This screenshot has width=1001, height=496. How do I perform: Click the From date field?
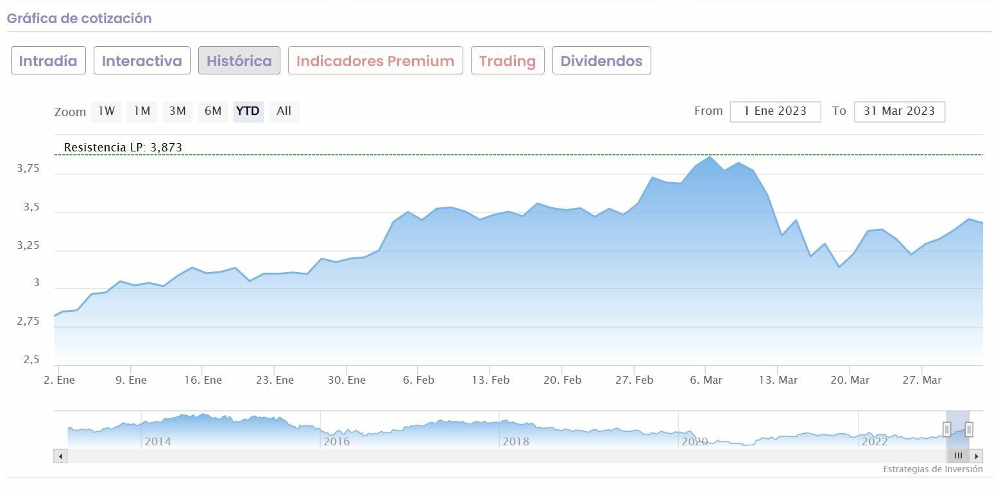pos(775,111)
